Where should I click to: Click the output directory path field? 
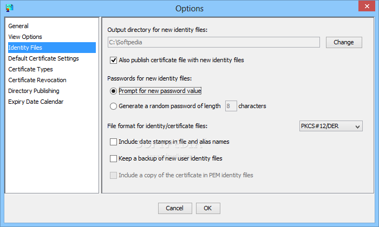(x=214, y=43)
